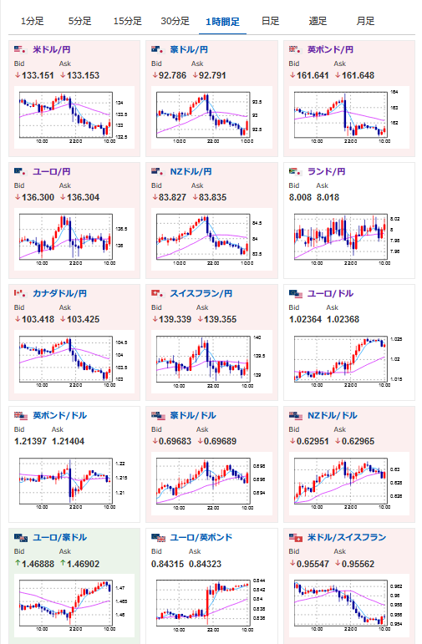Click the US/Japan flag icon beside 米ドル/円
422x644 pixels.
coord(21,49)
